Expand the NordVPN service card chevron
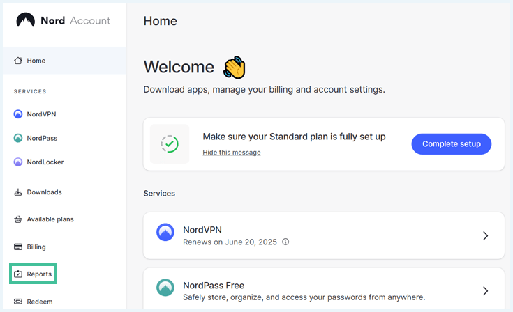513x312 pixels. point(486,235)
